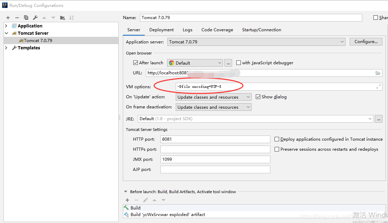The height and width of the screenshot is (223, 388).
Task: Open the browser Default dropdown
Action: click(x=195, y=63)
